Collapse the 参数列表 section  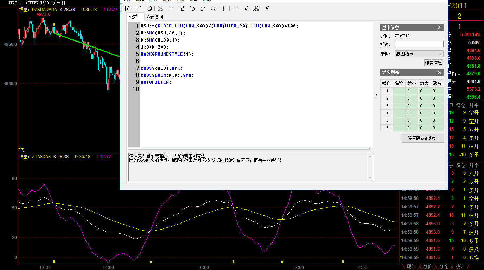click(x=439, y=72)
